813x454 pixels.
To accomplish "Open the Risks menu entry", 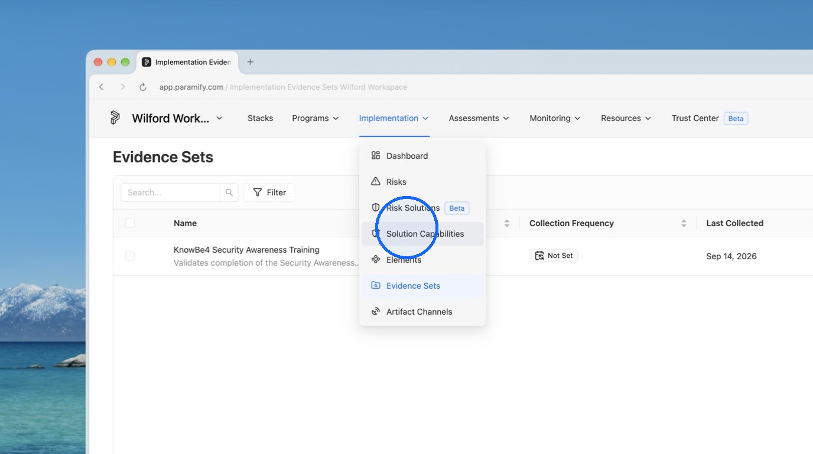I will 422,182.
